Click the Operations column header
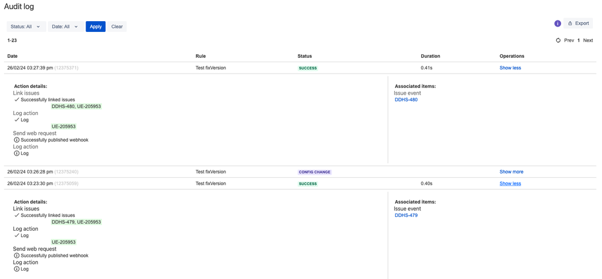 512,56
